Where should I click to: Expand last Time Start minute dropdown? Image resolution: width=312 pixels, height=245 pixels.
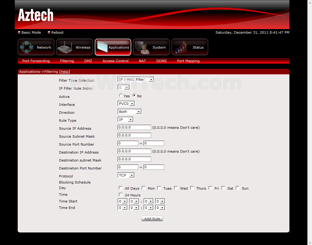pos(160,201)
